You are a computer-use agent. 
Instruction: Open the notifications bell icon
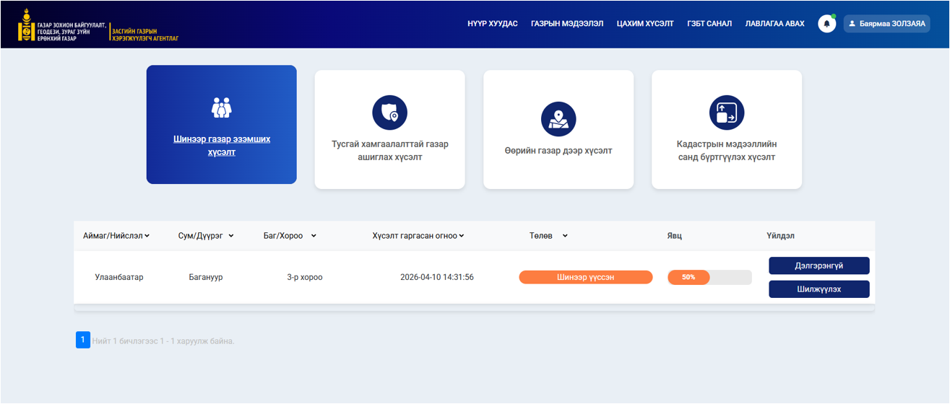click(x=826, y=24)
